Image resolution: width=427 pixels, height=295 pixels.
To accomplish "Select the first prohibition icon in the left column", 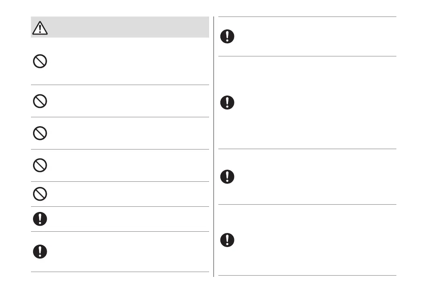I will tap(40, 62).
